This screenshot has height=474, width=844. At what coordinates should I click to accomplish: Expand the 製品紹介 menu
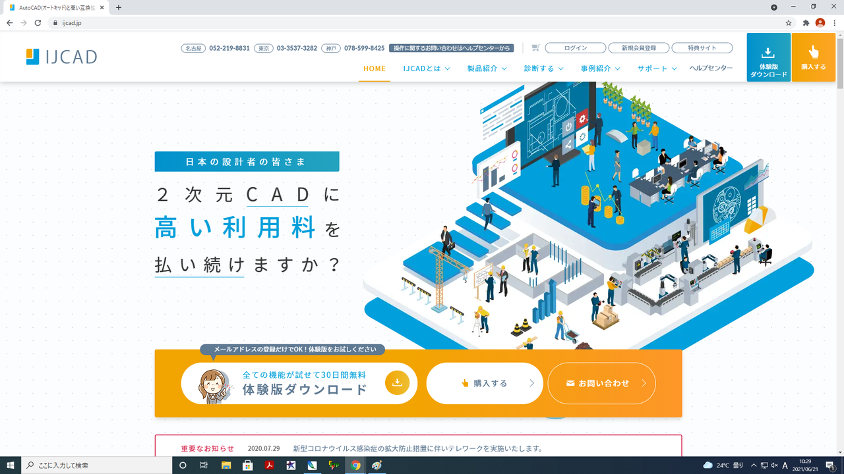click(x=487, y=68)
